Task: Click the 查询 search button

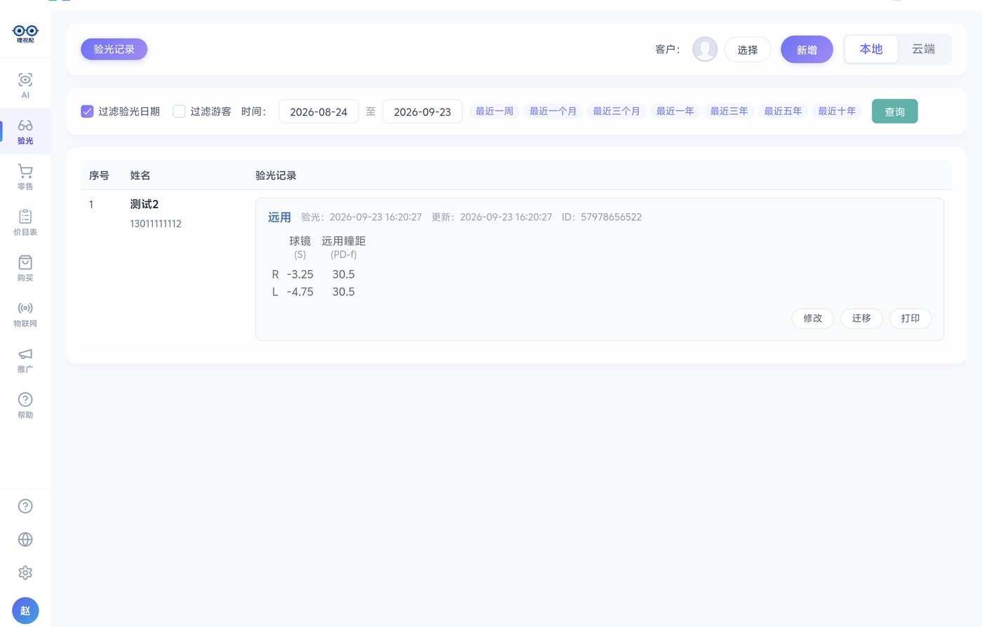Action: (894, 112)
